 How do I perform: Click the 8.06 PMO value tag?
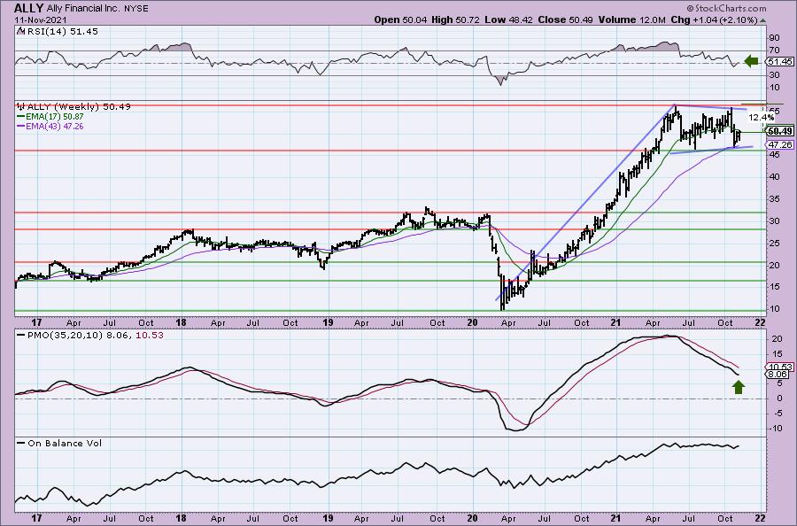[778, 374]
